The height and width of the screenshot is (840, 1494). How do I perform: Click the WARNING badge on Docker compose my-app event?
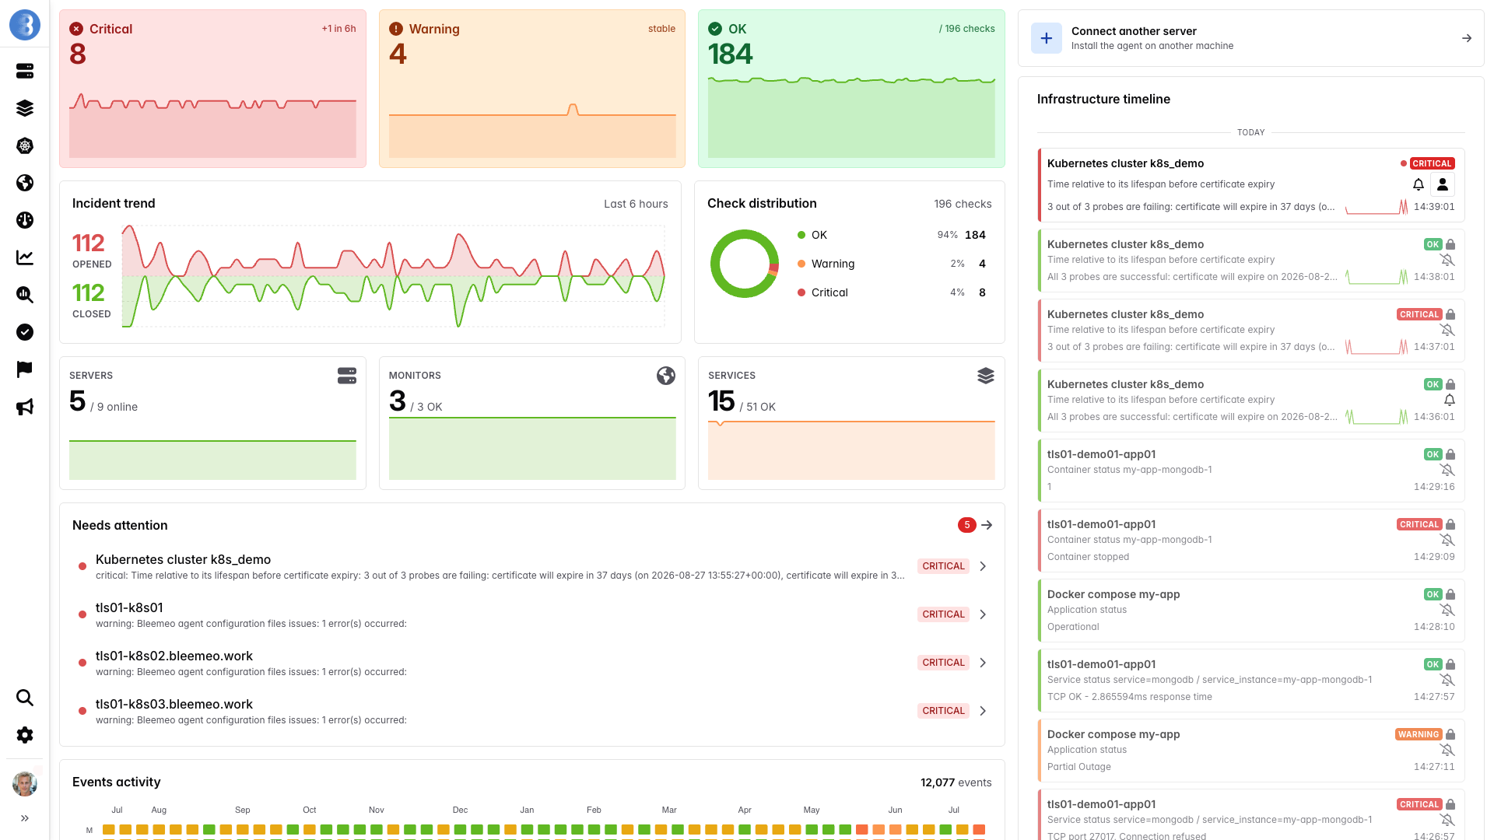click(1419, 734)
